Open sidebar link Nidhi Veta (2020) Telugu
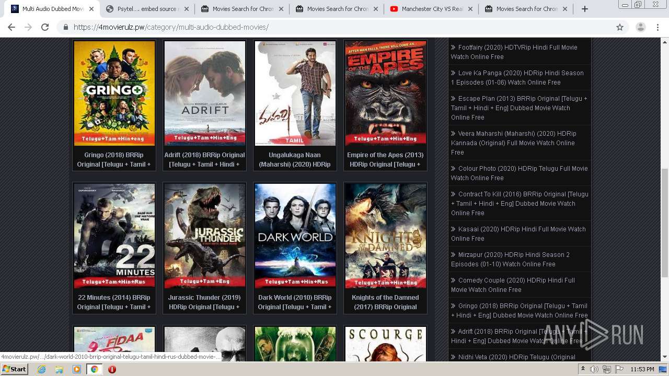This screenshot has height=376, width=669. (x=513, y=357)
